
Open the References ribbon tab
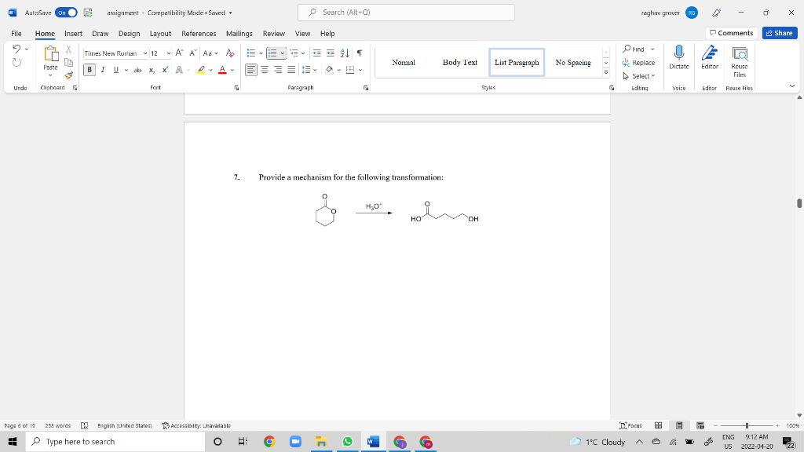(x=198, y=34)
